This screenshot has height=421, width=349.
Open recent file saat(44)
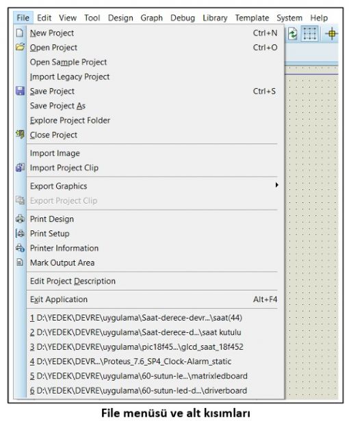[x=136, y=318]
